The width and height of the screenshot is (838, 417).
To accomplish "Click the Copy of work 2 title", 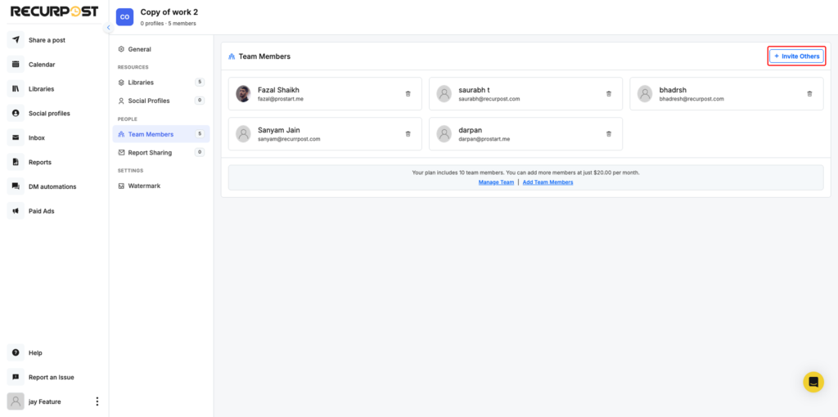I will click(169, 11).
